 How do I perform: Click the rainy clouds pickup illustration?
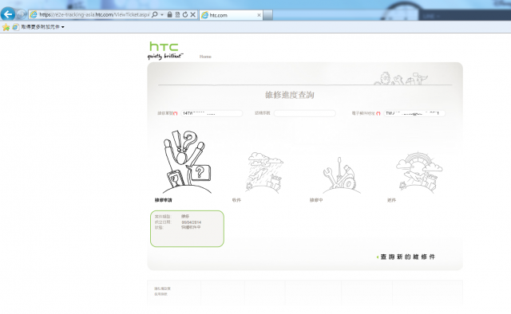click(264, 172)
